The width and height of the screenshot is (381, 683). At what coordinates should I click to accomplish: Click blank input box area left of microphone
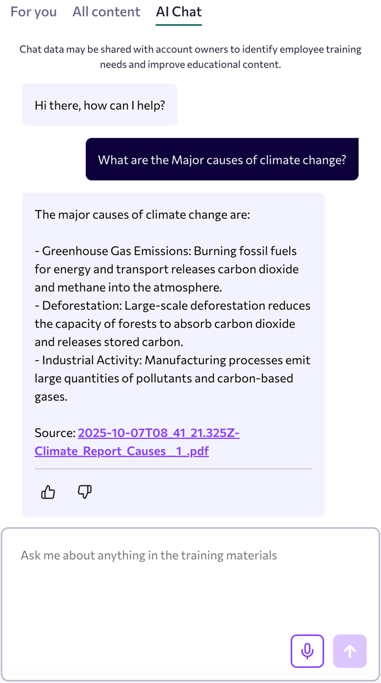coord(150,651)
